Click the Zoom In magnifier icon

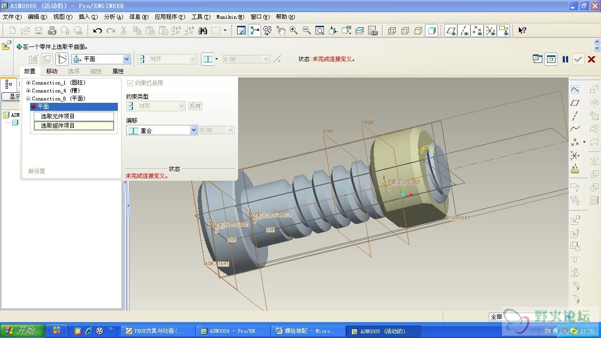click(x=294, y=31)
